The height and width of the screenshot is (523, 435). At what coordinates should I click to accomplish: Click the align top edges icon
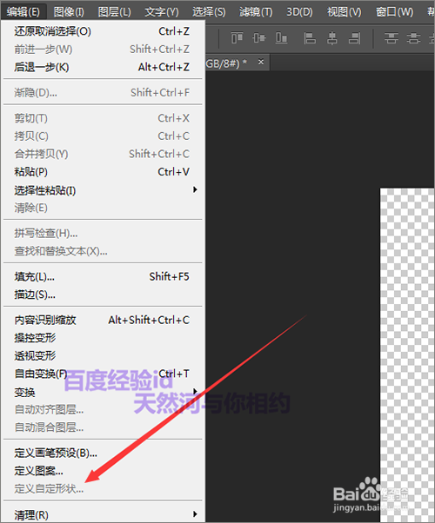click(x=237, y=37)
